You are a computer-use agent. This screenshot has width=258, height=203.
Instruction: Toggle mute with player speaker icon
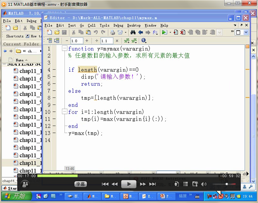[204, 184]
